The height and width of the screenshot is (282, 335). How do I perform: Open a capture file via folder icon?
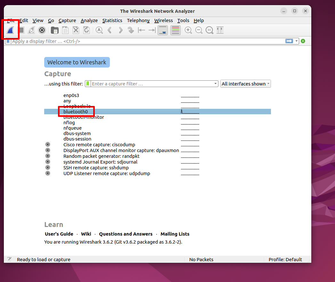55,30
